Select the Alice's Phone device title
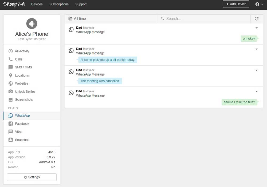 pyautogui.click(x=32, y=34)
